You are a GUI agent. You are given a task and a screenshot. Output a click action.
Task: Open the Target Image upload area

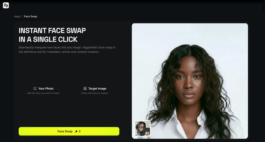[x=95, y=90]
